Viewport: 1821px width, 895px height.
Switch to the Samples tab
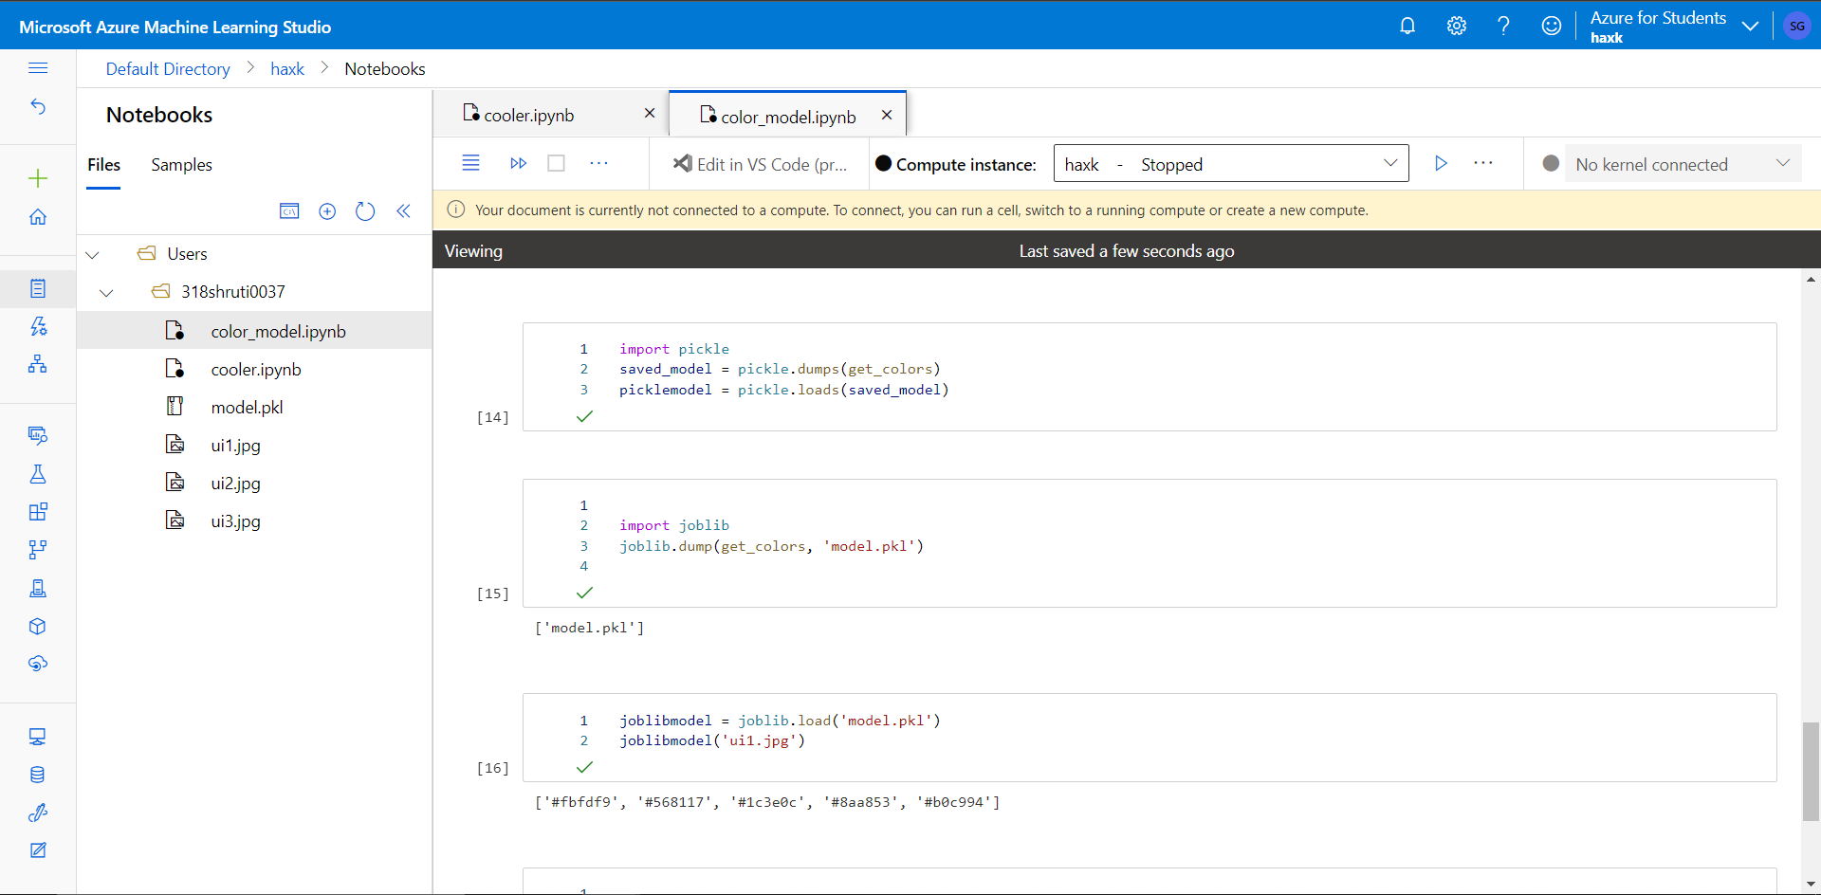pyautogui.click(x=181, y=165)
